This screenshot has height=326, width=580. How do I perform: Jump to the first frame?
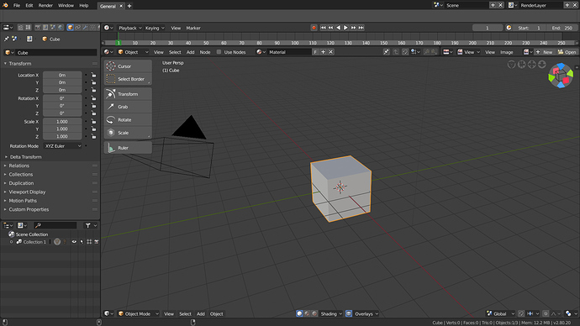pyautogui.click(x=323, y=28)
